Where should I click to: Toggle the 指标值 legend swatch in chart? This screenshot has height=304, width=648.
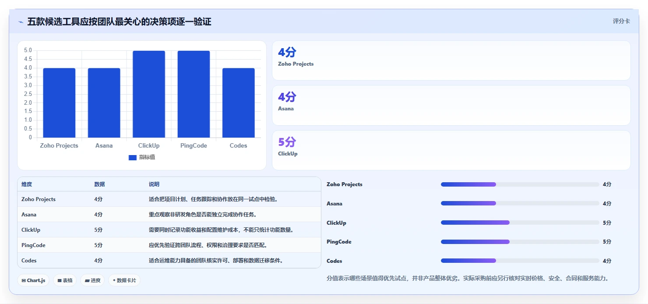(133, 158)
